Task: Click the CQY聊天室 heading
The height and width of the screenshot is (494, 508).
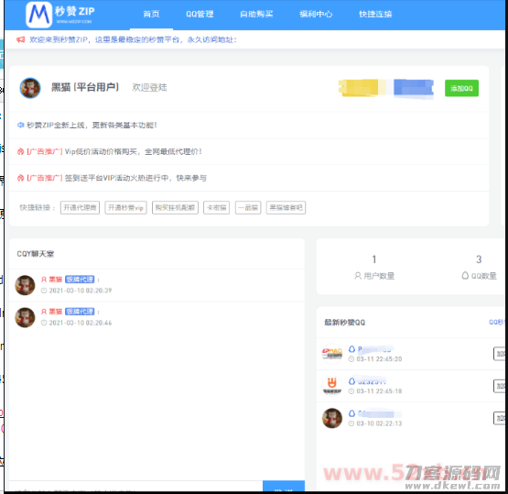Action: pos(36,254)
